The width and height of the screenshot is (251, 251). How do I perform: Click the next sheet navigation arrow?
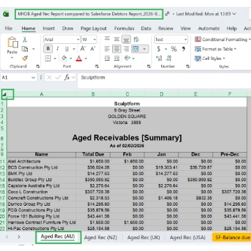(19, 237)
